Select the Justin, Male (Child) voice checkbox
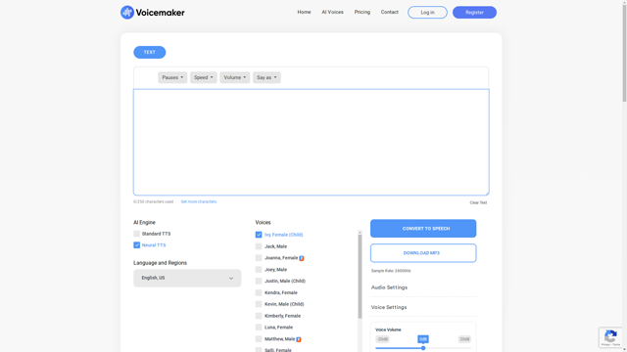Viewport: 627px width, 352px height. point(259,281)
